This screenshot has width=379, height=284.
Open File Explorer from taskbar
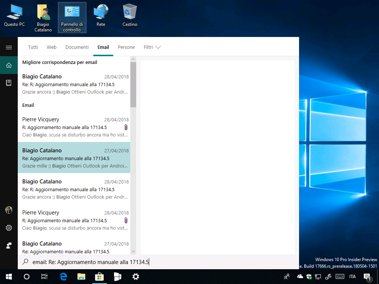pos(81,277)
